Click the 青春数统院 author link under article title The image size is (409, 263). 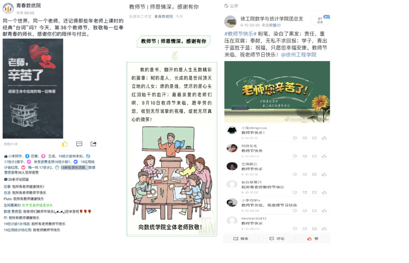click(x=163, y=16)
